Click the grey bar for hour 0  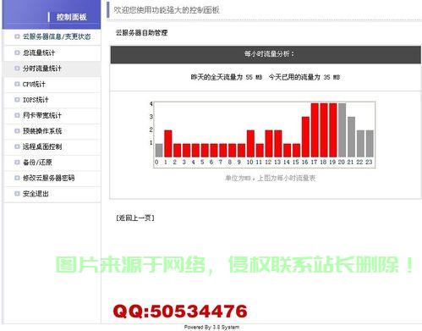click(x=159, y=150)
